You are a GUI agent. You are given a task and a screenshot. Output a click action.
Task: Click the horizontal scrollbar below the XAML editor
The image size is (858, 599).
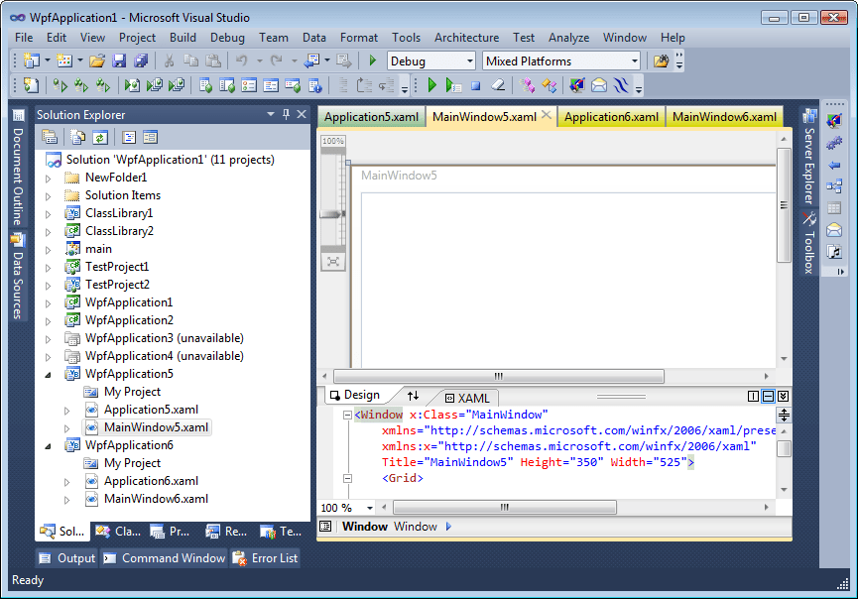tap(504, 507)
